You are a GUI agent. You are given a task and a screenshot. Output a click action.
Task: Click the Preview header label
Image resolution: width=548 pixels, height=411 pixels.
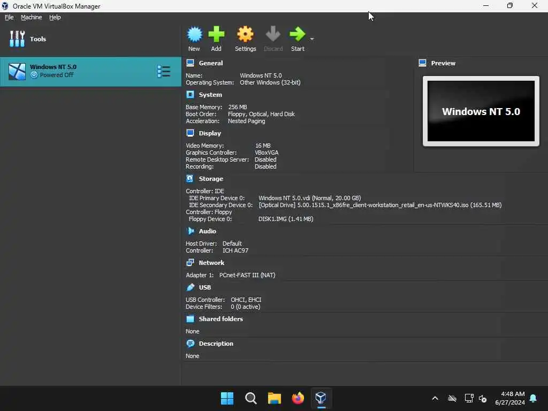click(443, 63)
